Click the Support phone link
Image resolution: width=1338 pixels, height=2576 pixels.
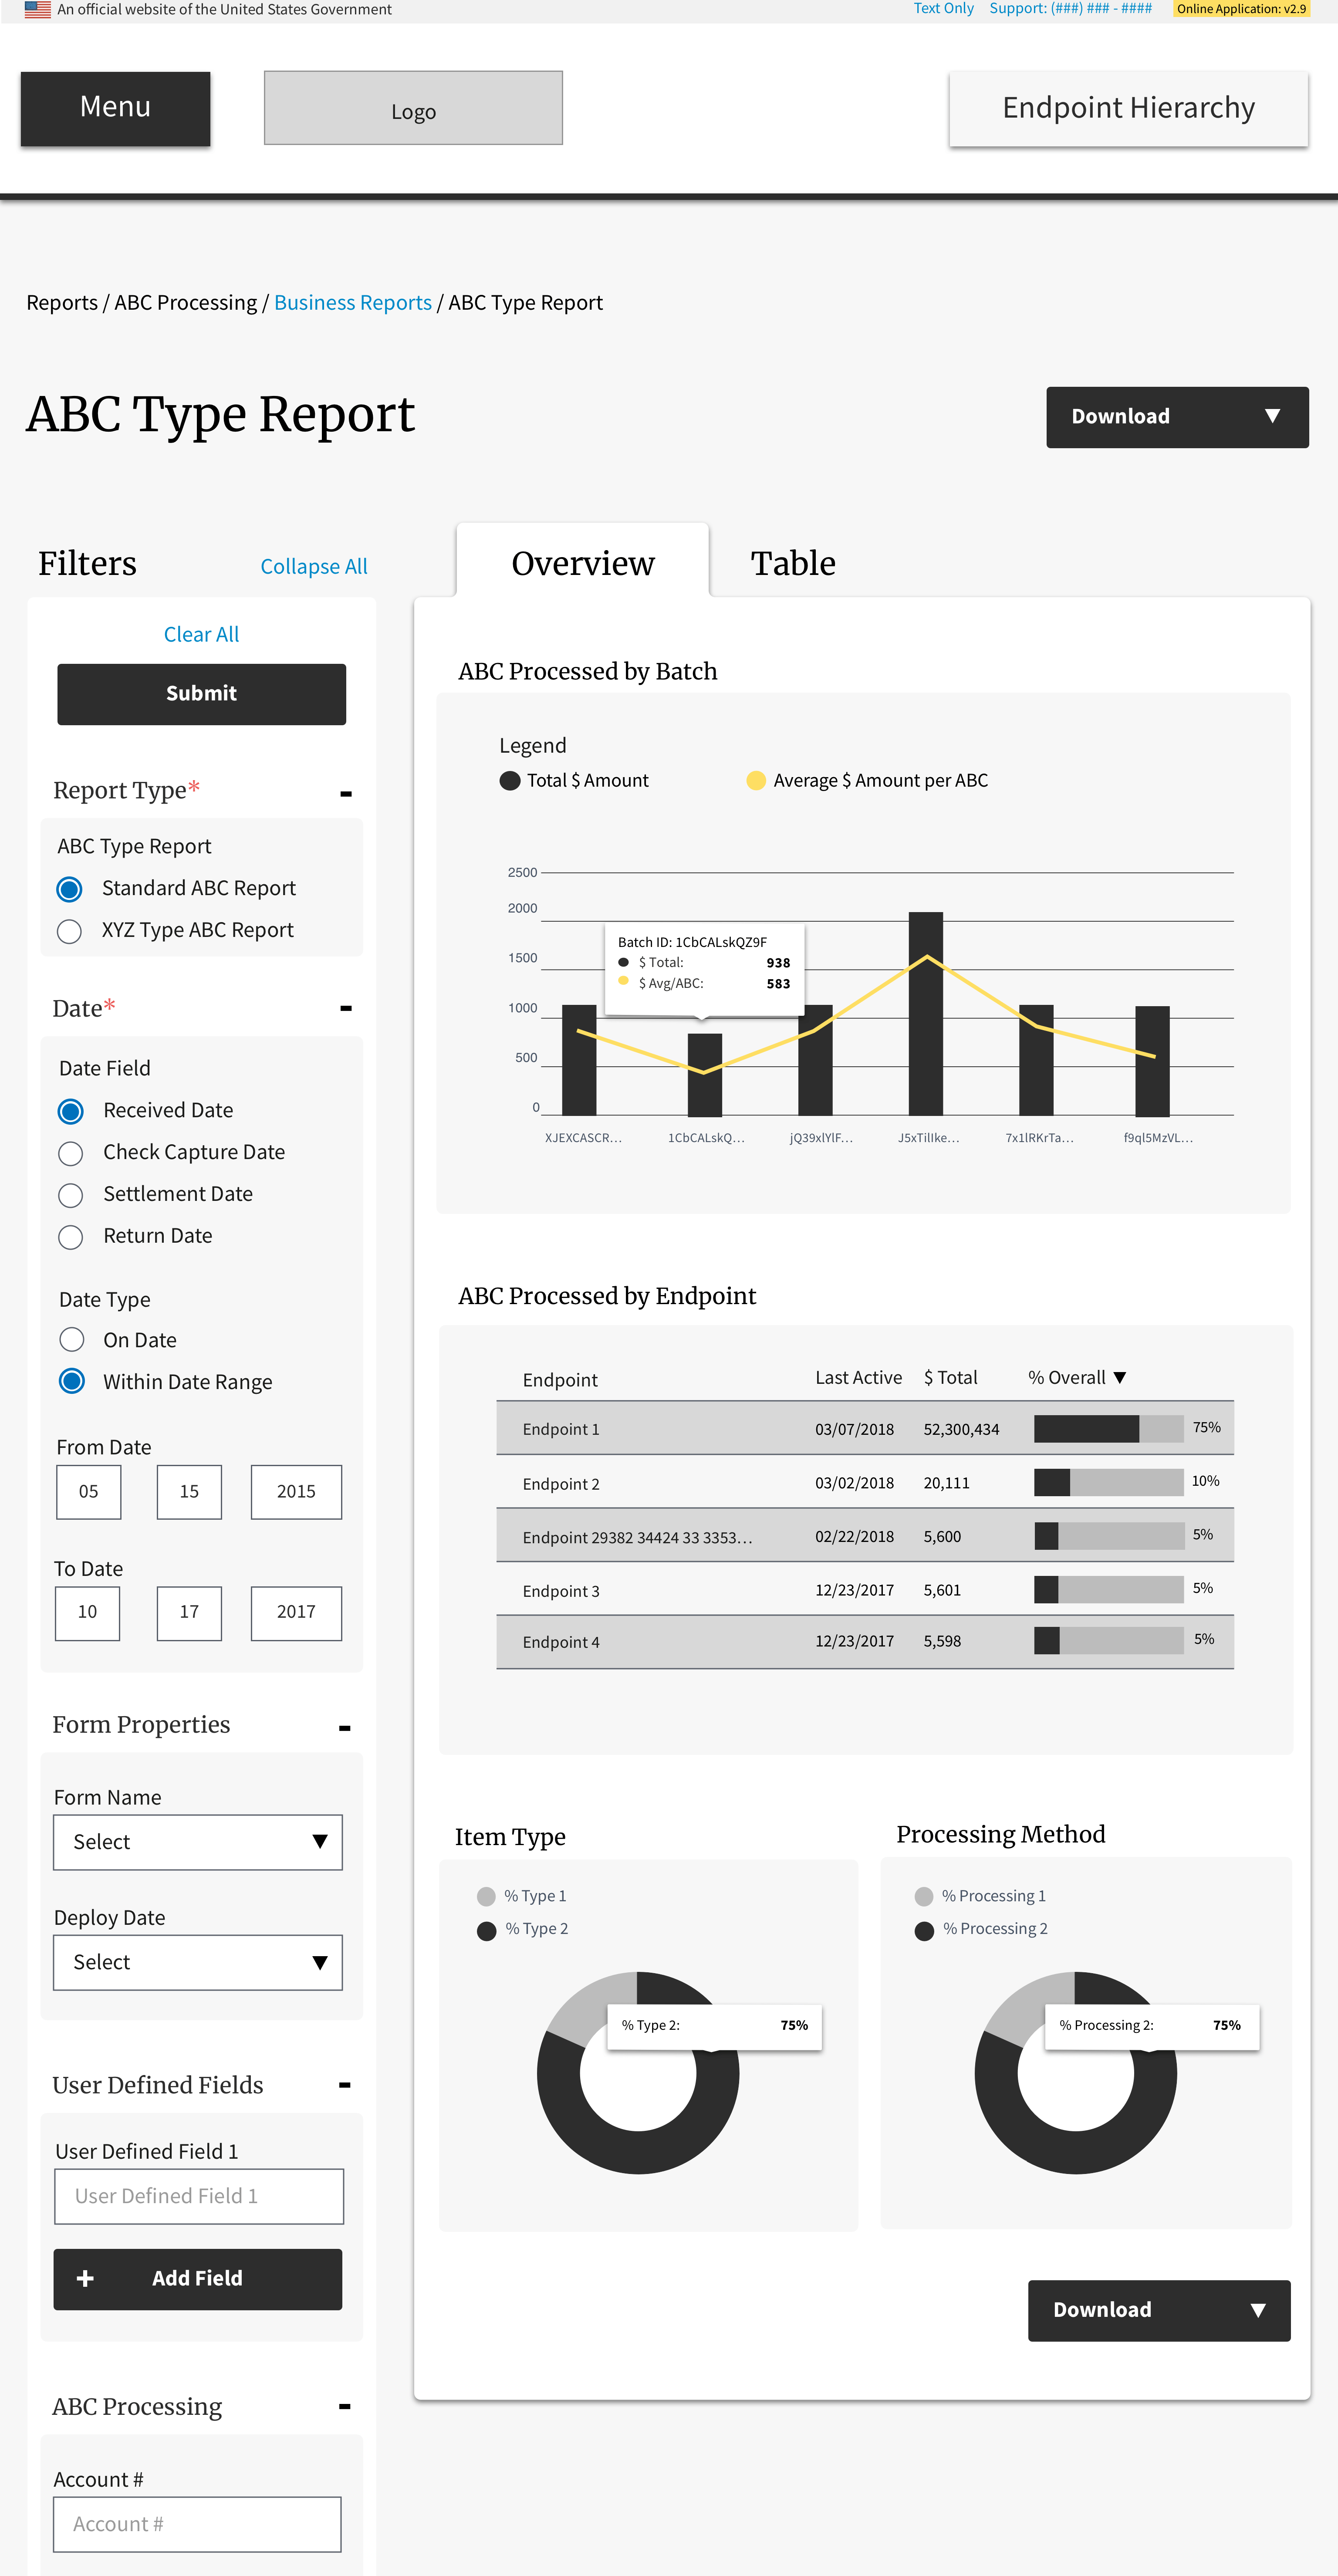point(1070,9)
